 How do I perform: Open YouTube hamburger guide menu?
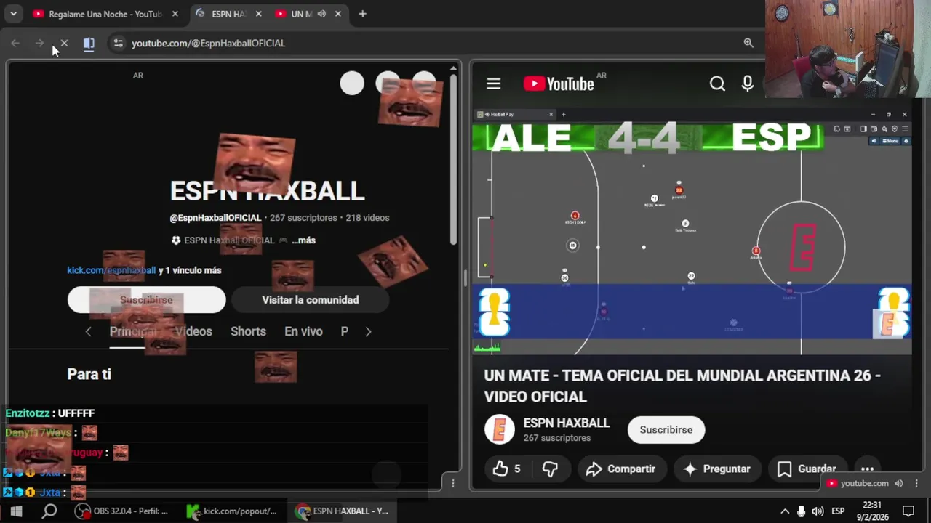click(x=493, y=84)
